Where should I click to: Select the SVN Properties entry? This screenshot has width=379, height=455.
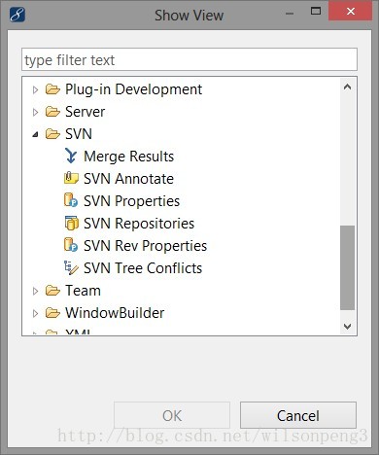pyautogui.click(x=131, y=201)
